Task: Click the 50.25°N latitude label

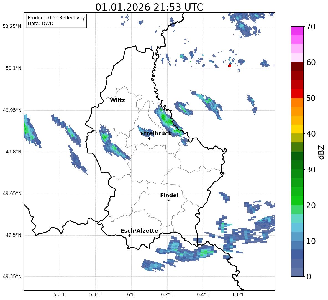Action: [x=12, y=27]
